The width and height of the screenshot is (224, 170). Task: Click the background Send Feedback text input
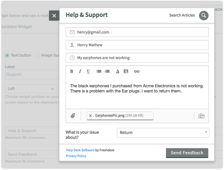(32, 154)
